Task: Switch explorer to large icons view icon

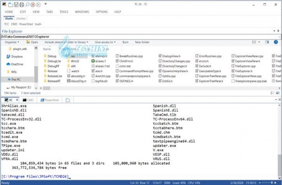Action: (278, 93)
